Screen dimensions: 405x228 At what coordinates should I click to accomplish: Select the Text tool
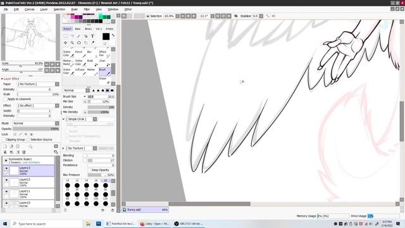pyautogui.click(x=92, y=36)
